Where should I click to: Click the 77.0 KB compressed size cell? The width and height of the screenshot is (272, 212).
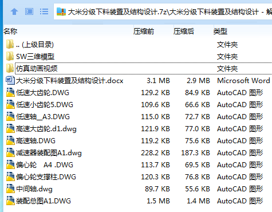[198, 129]
